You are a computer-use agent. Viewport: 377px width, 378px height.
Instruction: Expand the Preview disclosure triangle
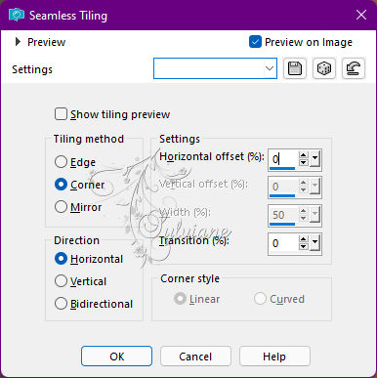pyautogui.click(x=18, y=42)
